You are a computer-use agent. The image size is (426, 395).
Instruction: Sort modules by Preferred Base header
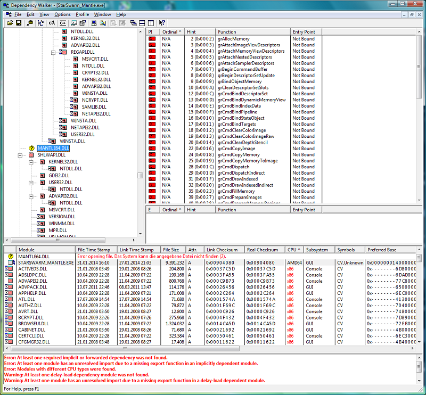click(x=390, y=250)
